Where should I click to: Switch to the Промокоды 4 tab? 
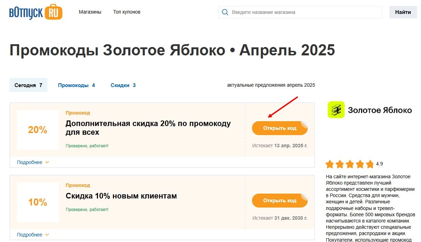coord(76,85)
